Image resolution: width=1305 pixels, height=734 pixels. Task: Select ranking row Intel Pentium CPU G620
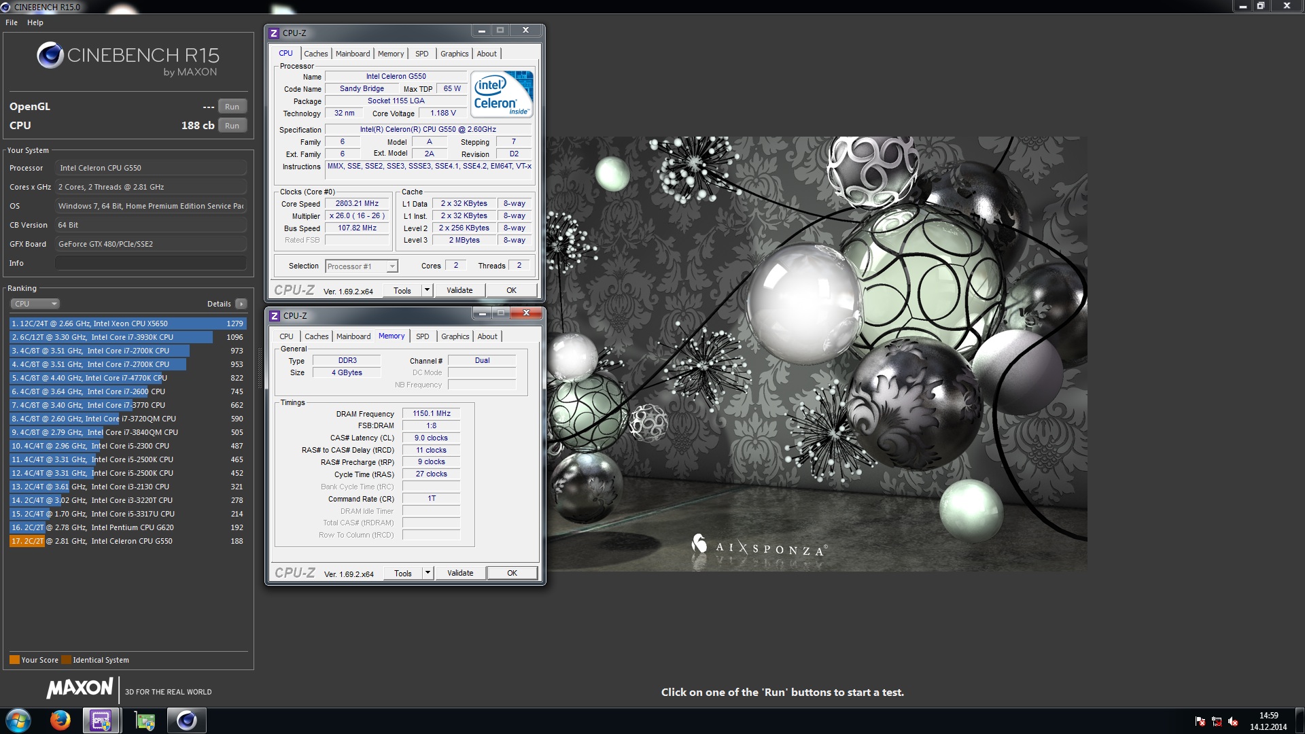tap(128, 527)
